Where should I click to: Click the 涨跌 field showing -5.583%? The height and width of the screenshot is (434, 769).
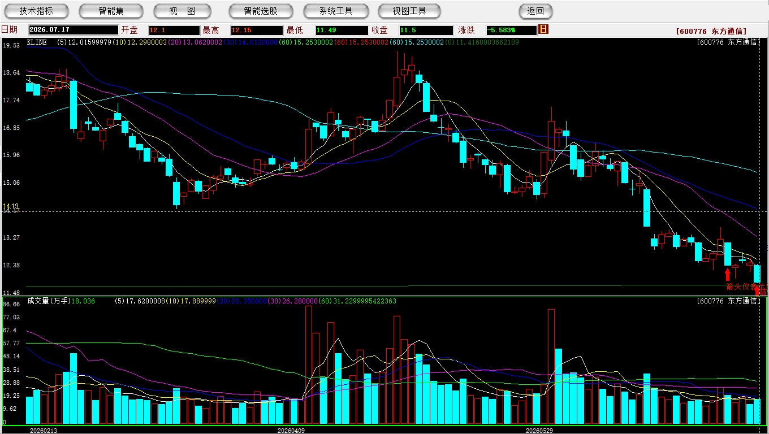pos(511,30)
